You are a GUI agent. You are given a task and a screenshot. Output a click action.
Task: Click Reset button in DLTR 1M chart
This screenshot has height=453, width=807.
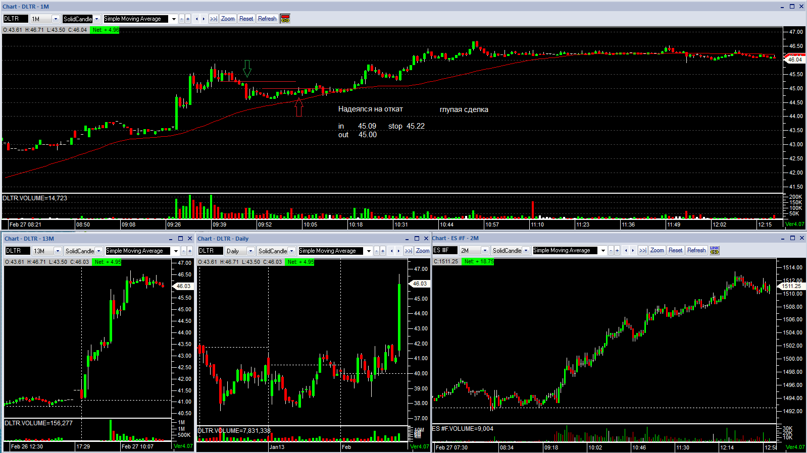pyautogui.click(x=246, y=19)
